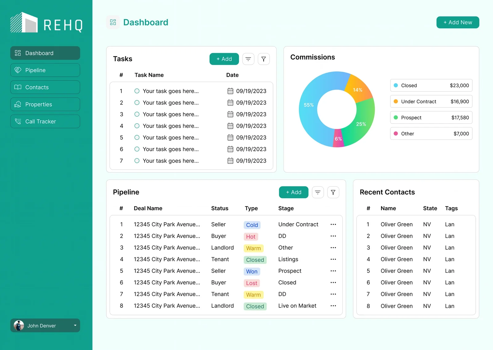
Task: Click the Pipeline panel Add button
Action: point(294,192)
